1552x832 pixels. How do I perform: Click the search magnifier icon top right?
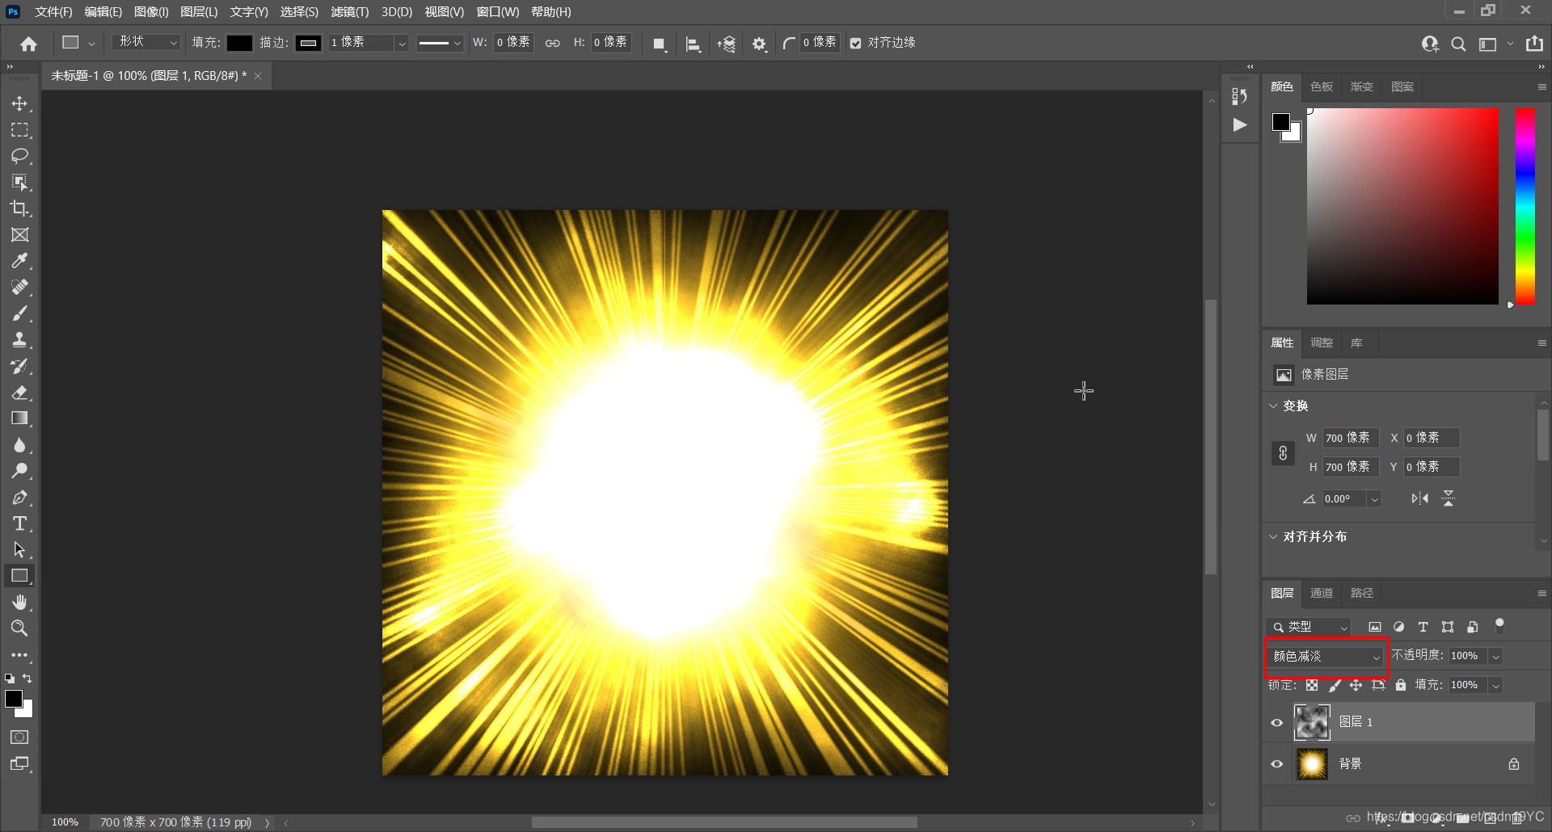pyautogui.click(x=1458, y=44)
